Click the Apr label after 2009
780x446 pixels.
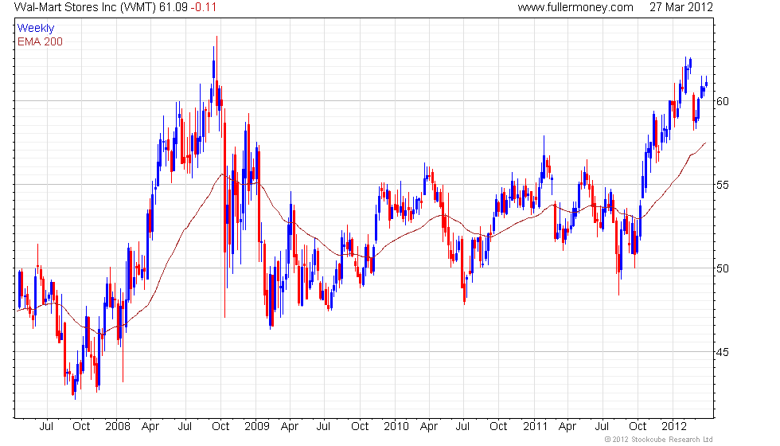[x=290, y=427]
